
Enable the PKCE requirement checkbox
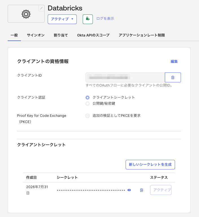click(x=88, y=116)
